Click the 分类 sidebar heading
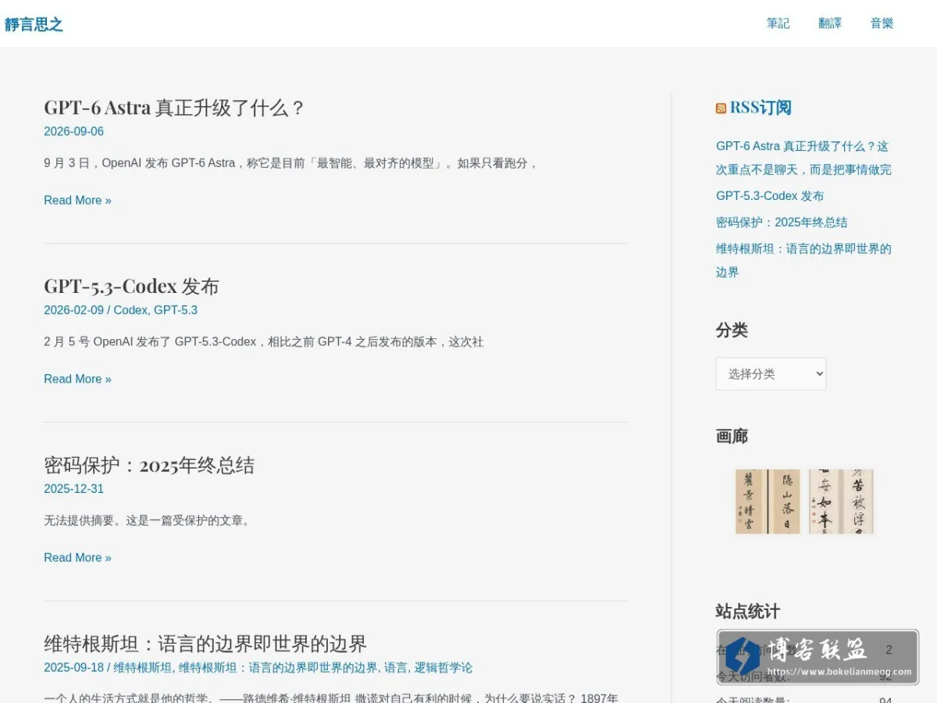937x703 pixels. pyautogui.click(x=732, y=330)
